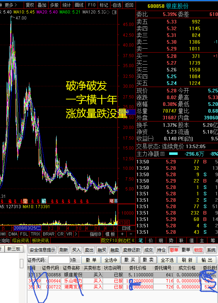Viewport: 218px width, 303px height.
Task: Open 综合资讯 tab
Action: [21, 240]
